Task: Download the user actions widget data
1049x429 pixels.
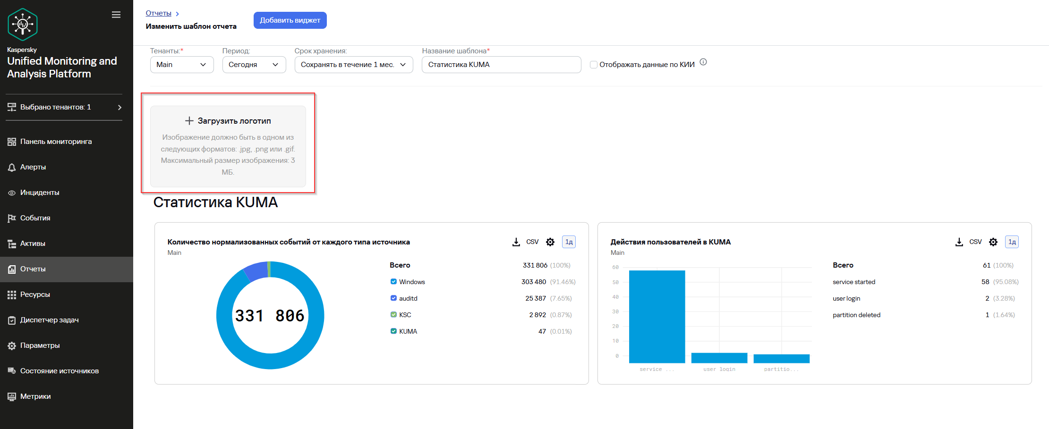Action: click(959, 242)
